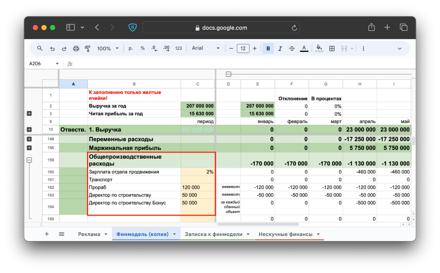Click the docs.google.com address bar
Screen dimensions: 440x273
[x=221, y=28]
